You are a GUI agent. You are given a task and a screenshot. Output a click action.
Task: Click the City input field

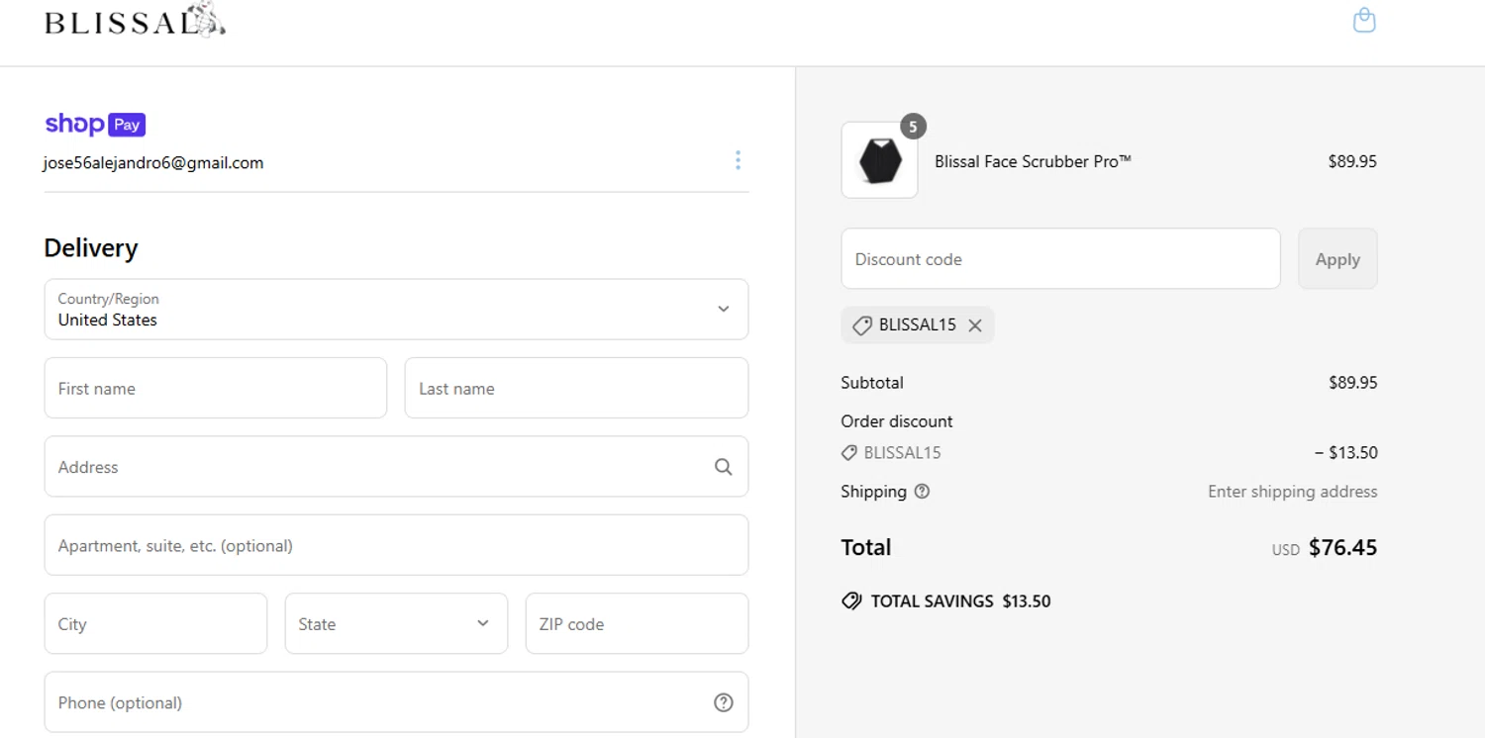pyautogui.click(x=155, y=623)
